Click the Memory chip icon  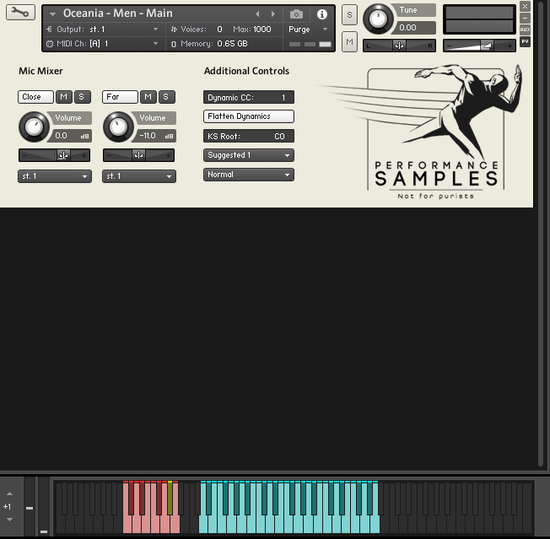coord(173,44)
